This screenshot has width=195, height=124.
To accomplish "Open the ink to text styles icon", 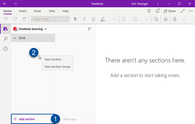I will point(166,19).
